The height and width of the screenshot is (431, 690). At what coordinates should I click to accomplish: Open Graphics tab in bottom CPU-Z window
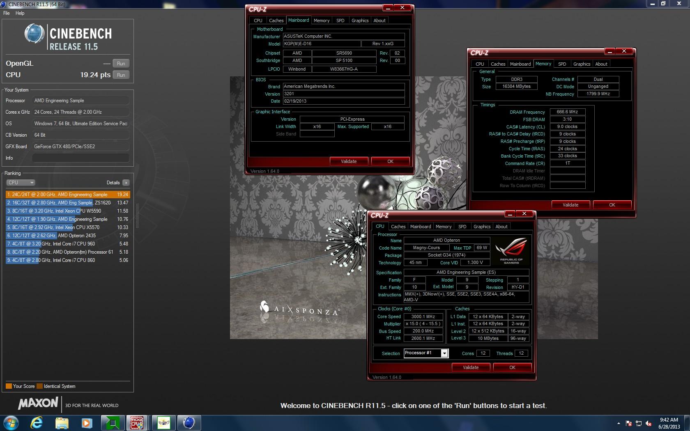click(x=482, y=227)
